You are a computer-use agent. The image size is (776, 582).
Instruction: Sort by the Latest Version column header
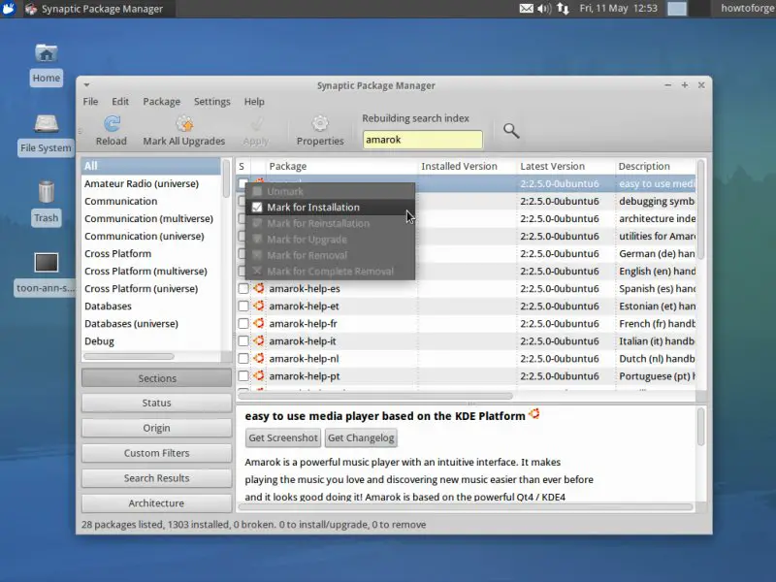[566, 166]
